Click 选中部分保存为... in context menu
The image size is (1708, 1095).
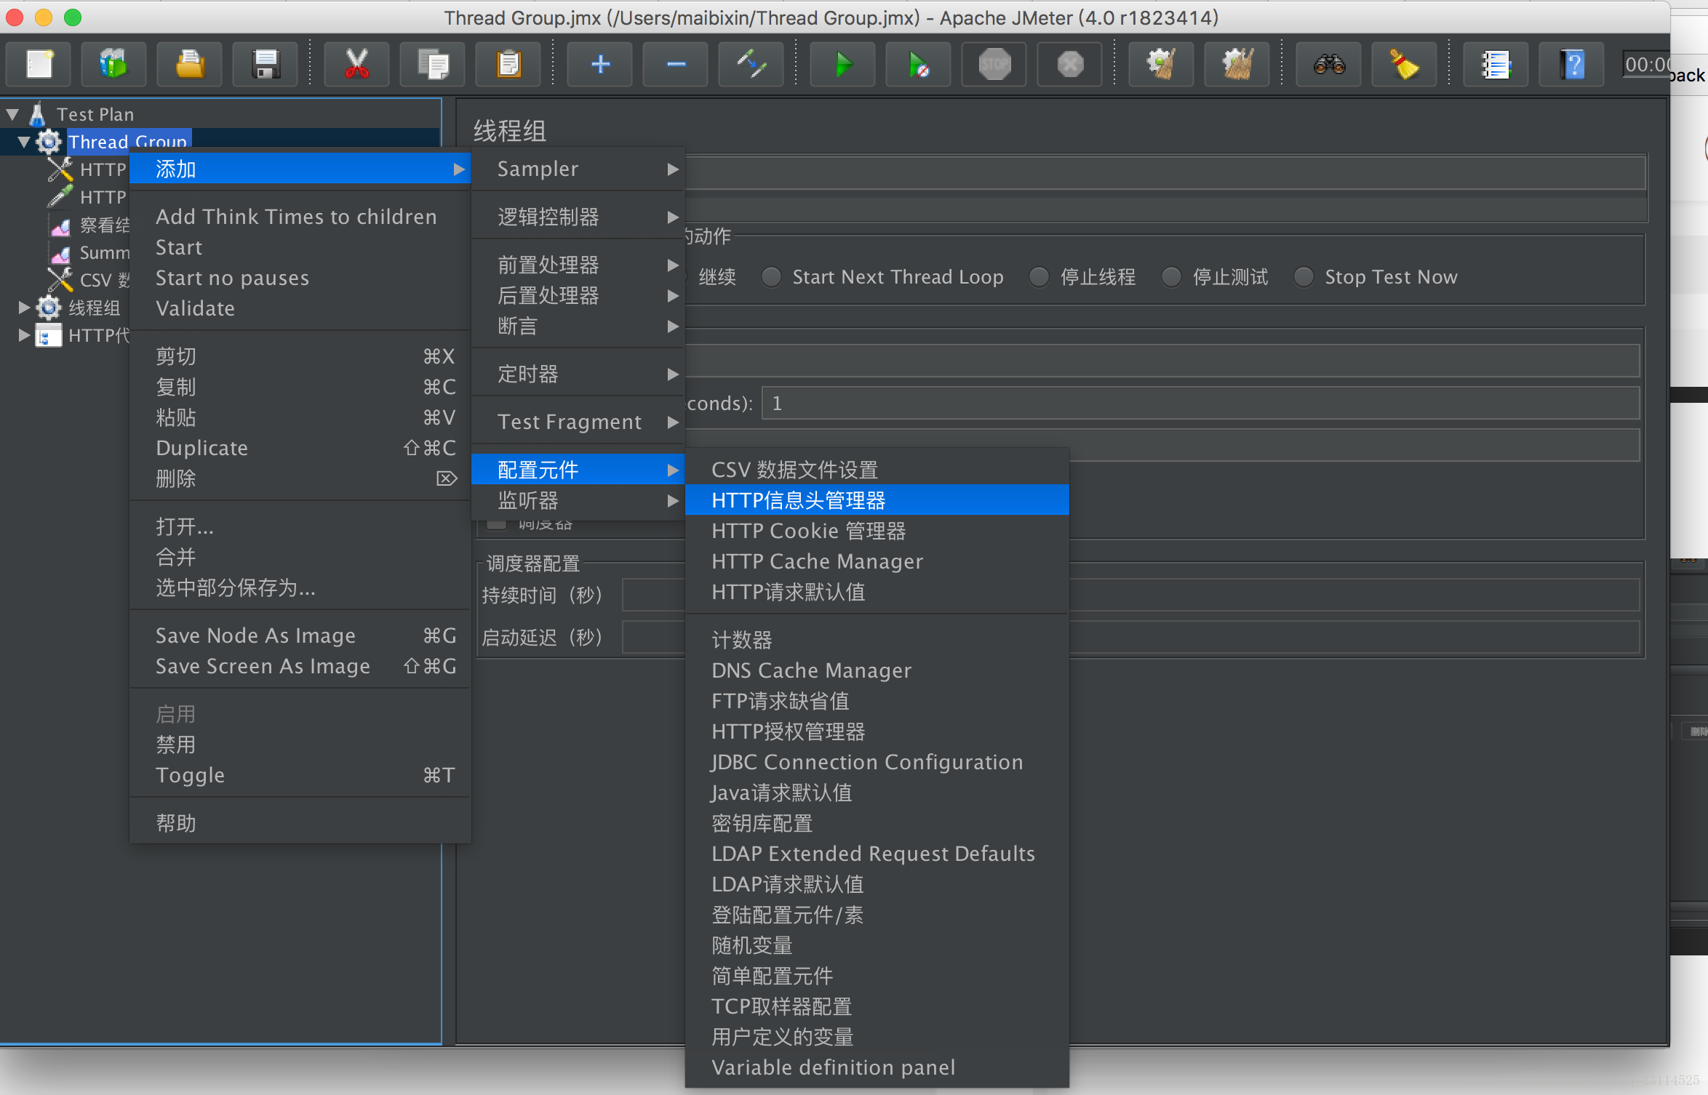click(x=300, y=587)
